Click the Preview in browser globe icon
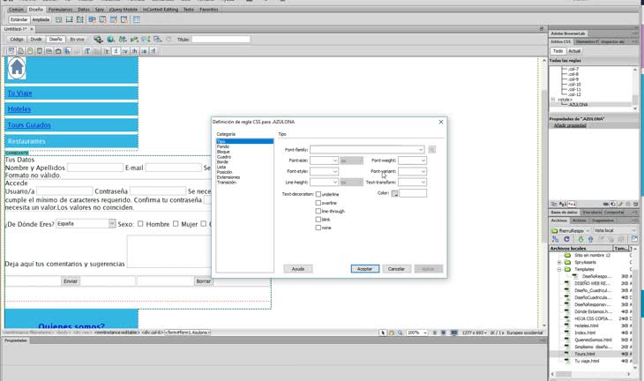644x381 pixels. tap(110, 40)
